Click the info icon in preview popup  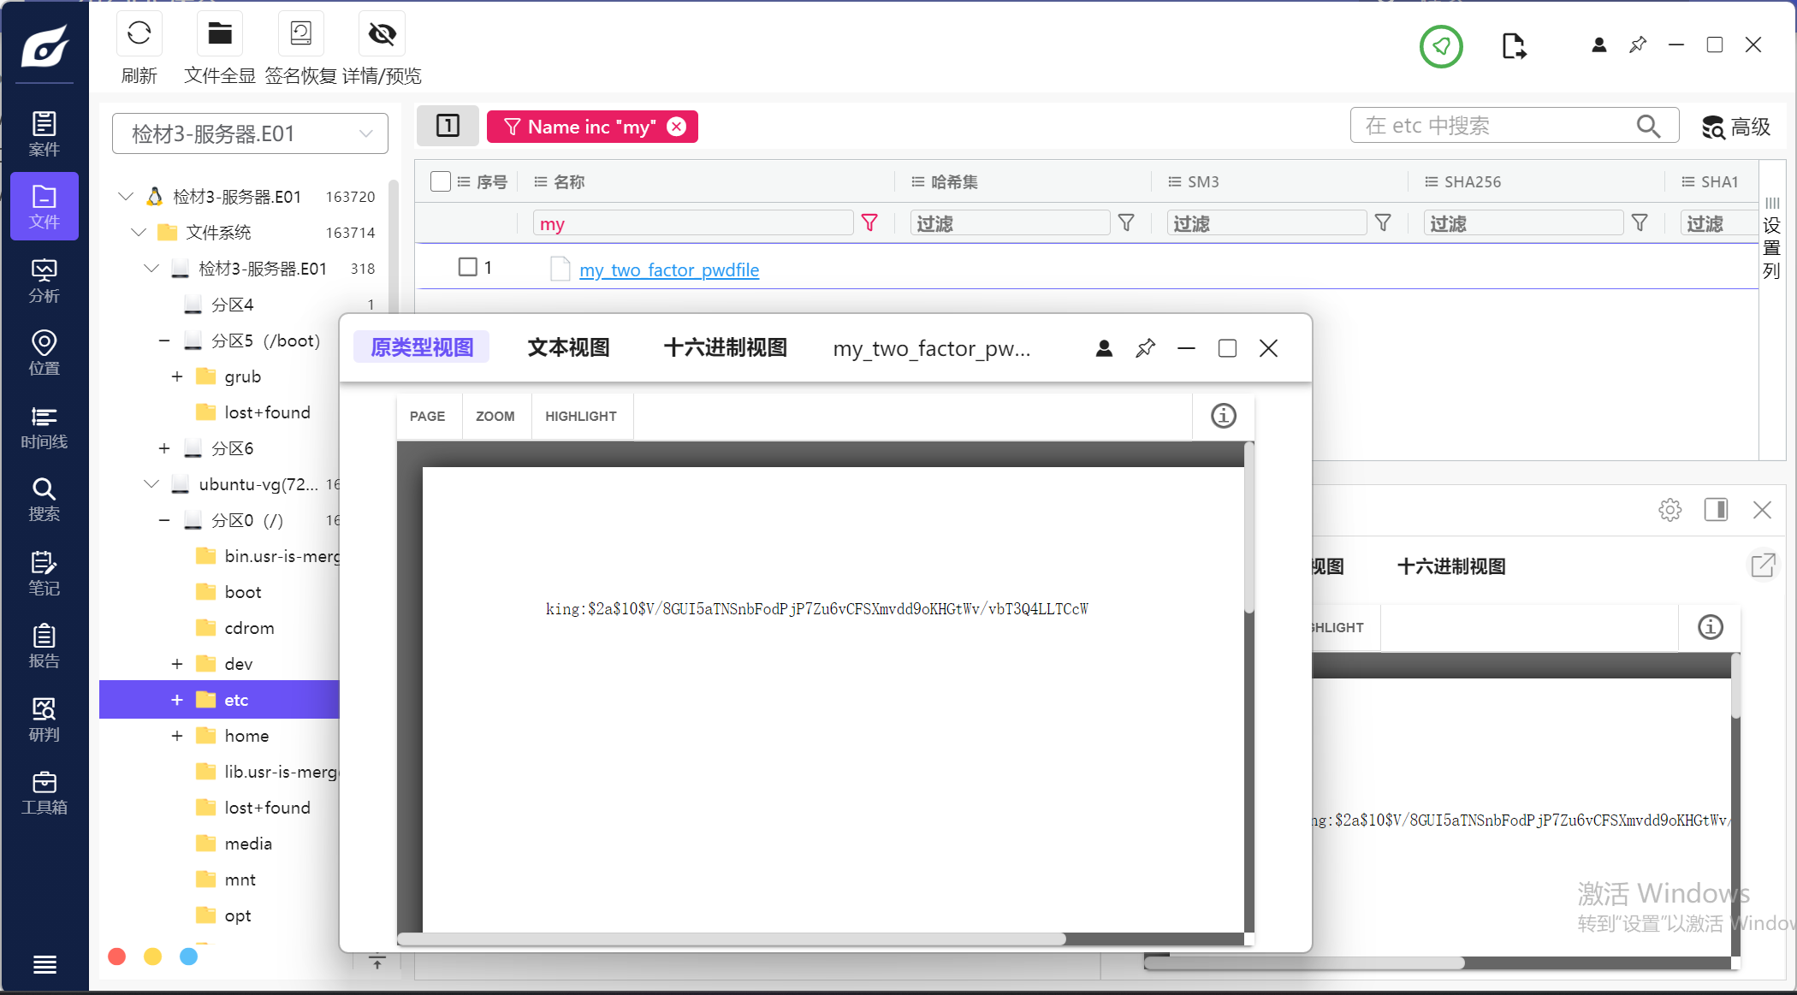1223,416
